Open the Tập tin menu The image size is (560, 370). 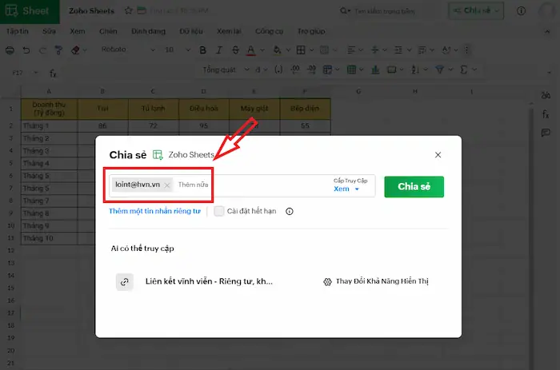(17, 31)
